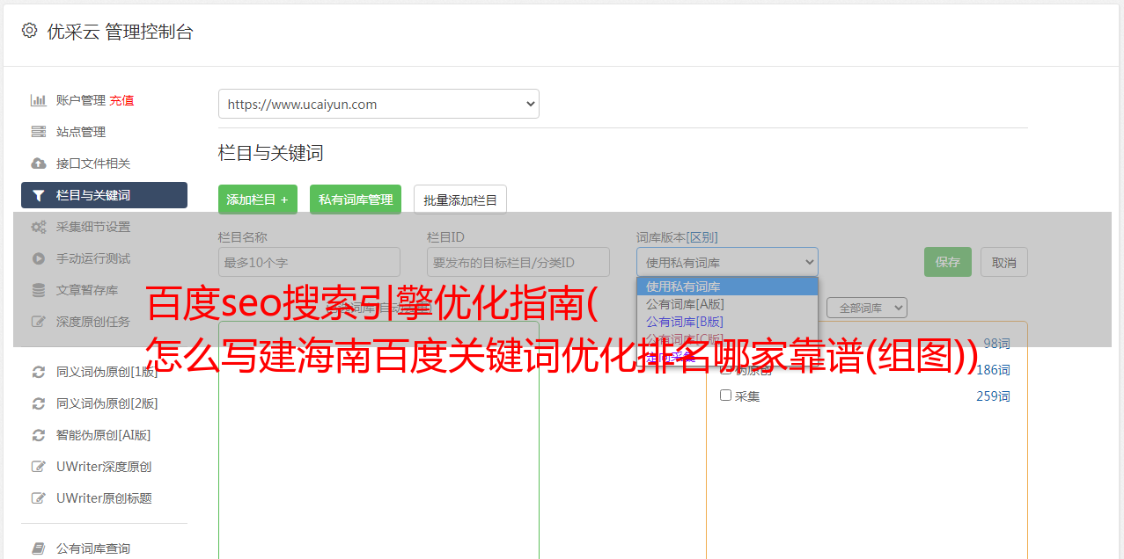Viewport: 1124px width, 559px height.
Task: Tick the 采集 checkbox
Action: click(726, 396)
